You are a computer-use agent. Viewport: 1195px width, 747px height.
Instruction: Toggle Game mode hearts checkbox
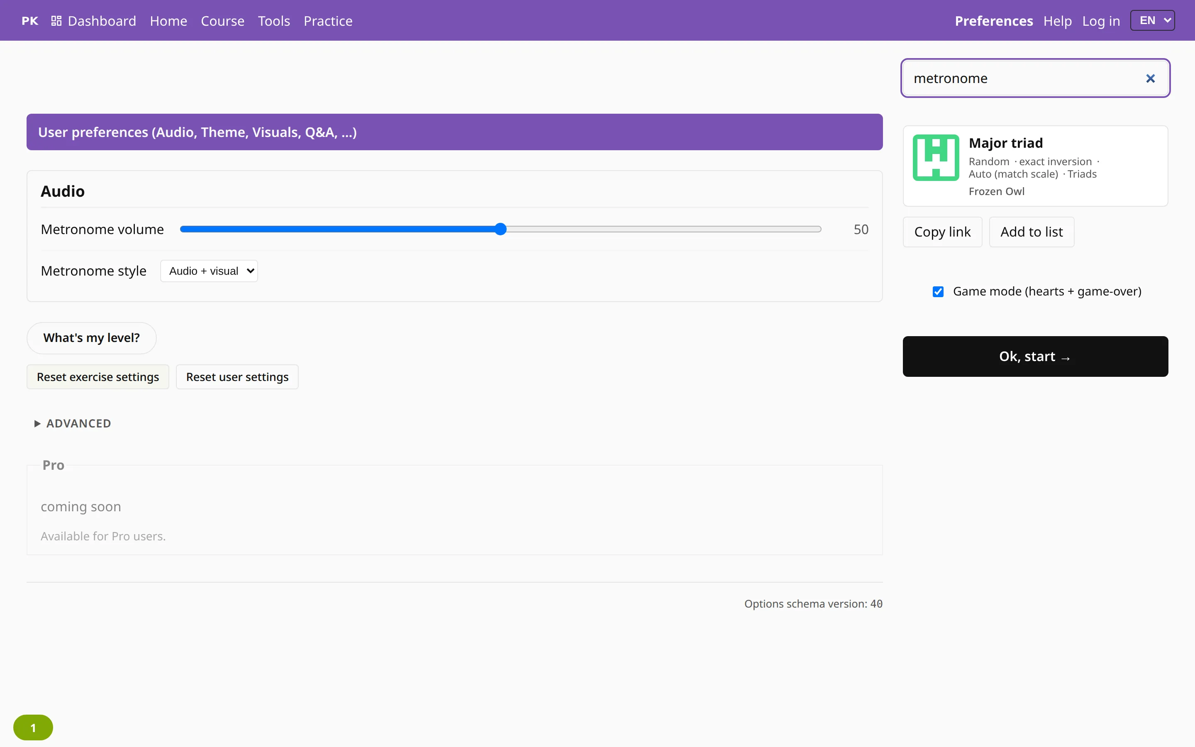(x=938, y=291)
